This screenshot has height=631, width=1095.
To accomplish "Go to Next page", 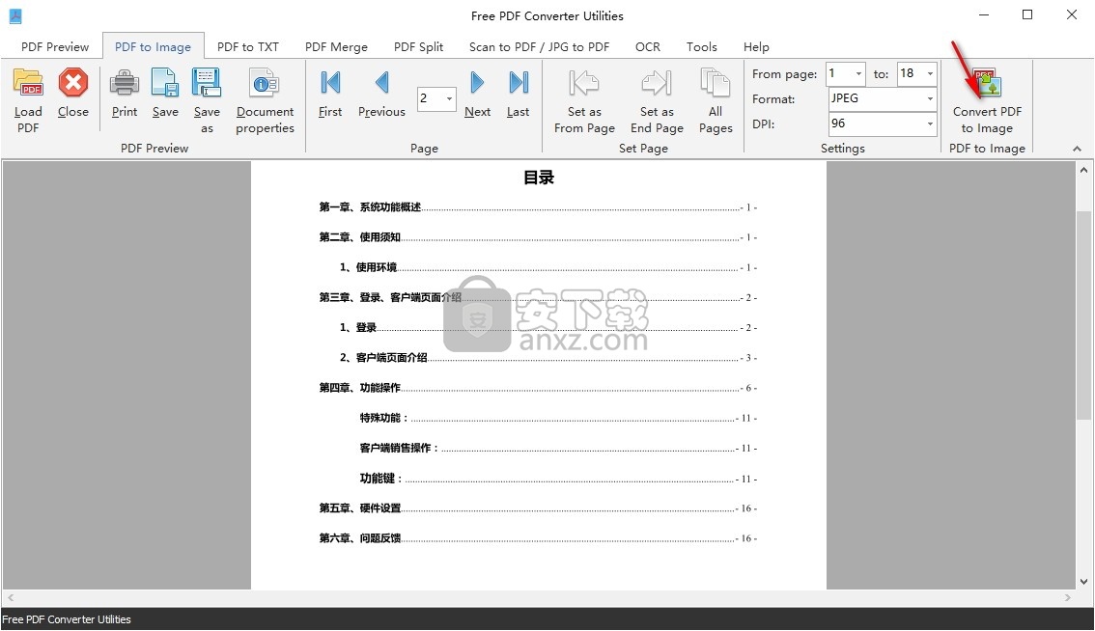I will (478, 94).
